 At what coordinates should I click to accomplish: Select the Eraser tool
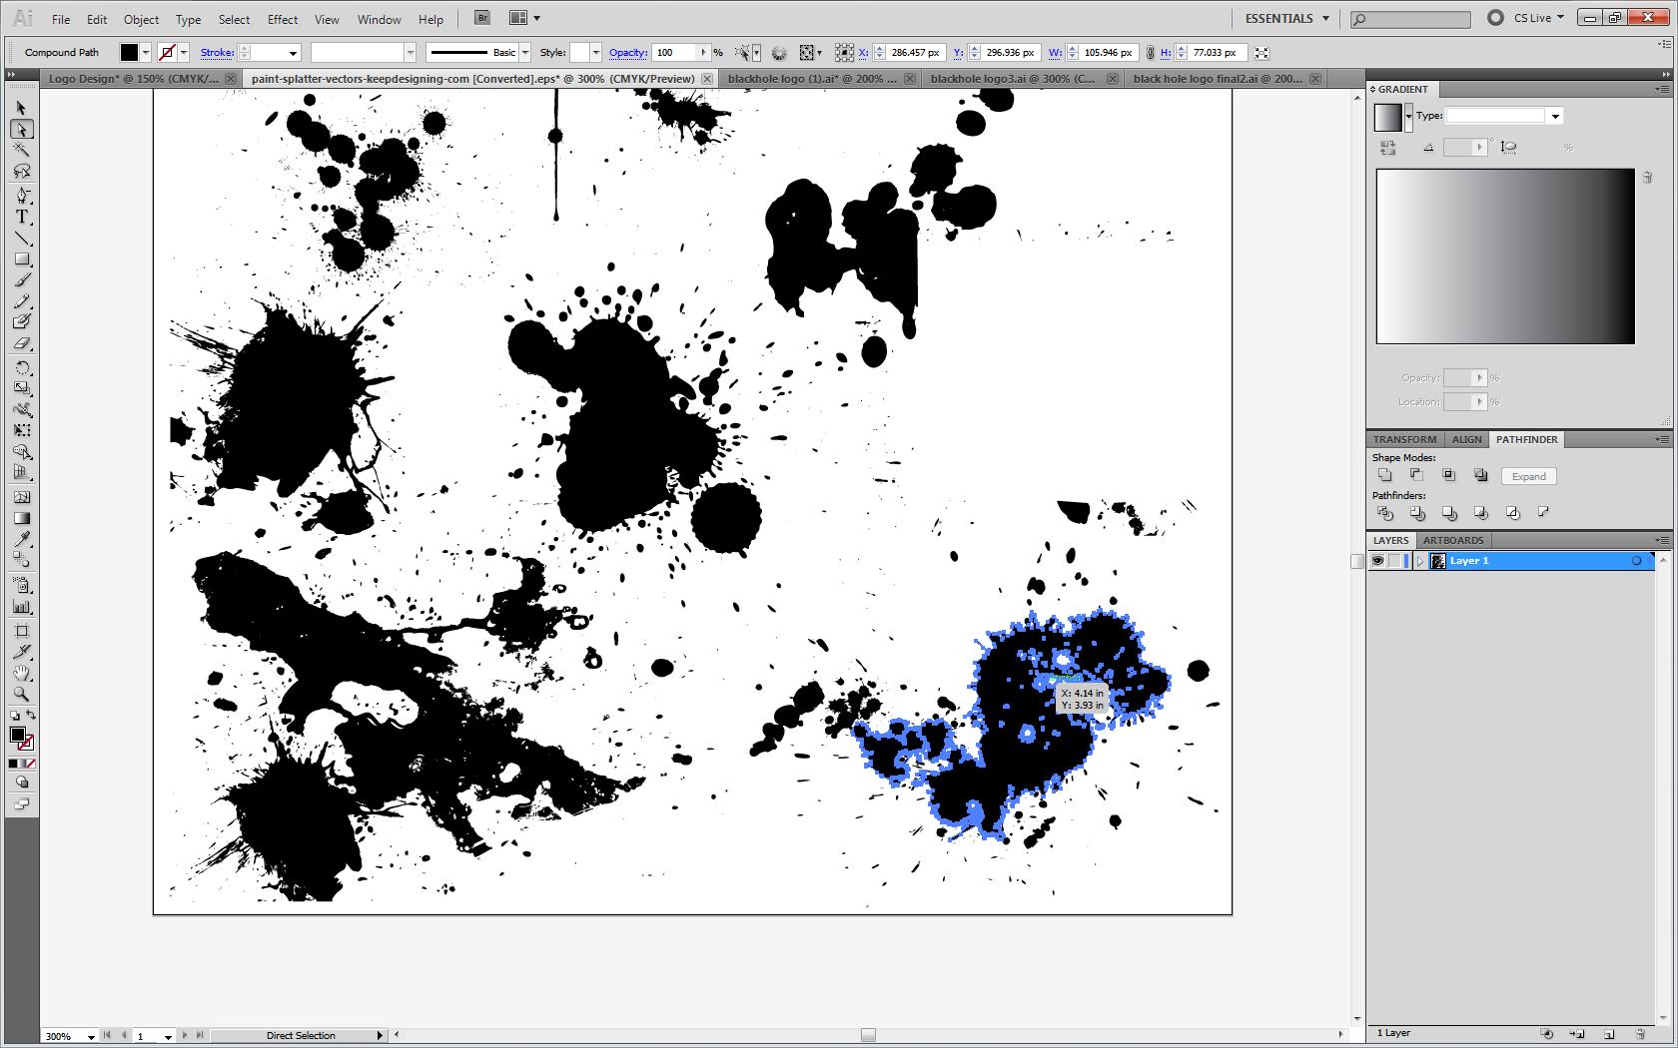[x=22, y=344]
